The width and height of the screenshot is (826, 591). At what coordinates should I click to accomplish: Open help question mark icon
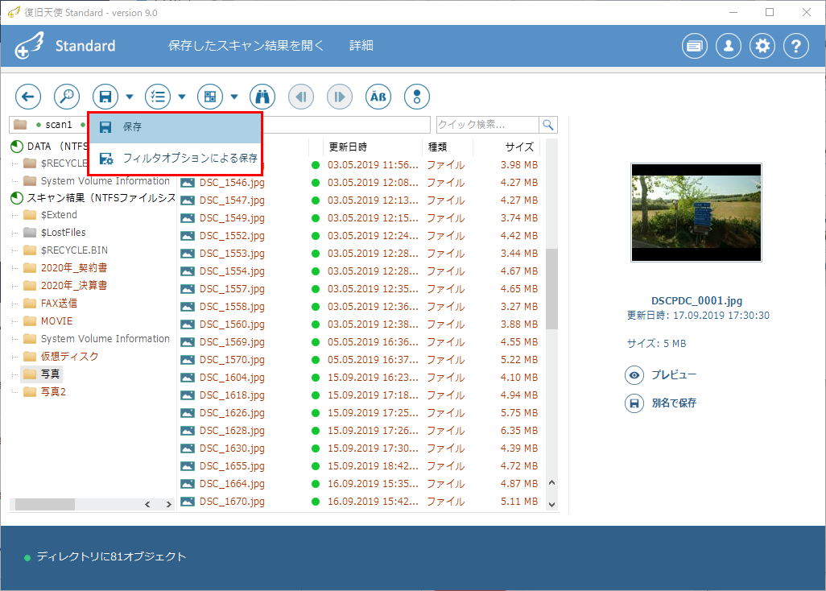(796, 47)
